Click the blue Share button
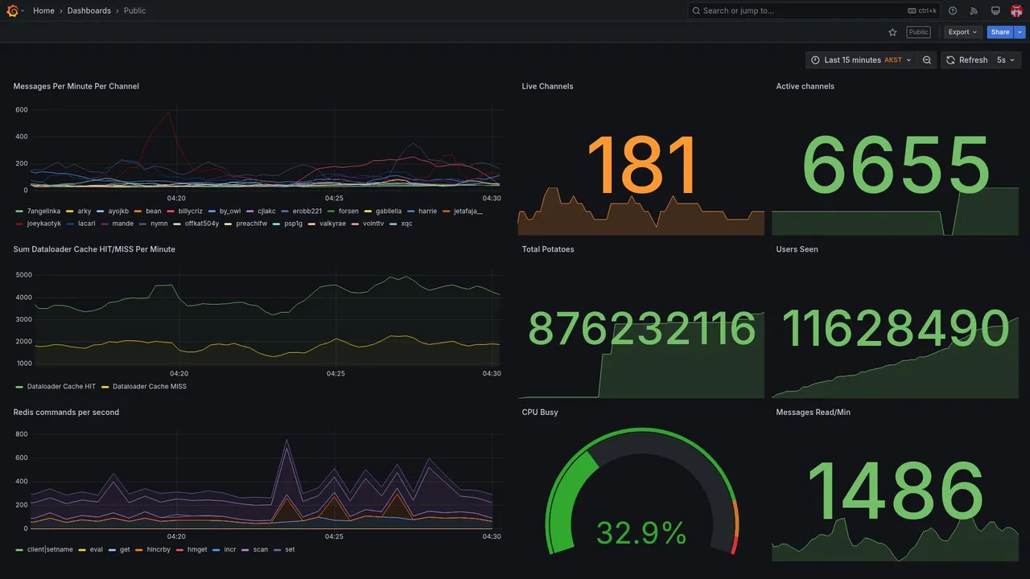 click(x=1000, y=32)
